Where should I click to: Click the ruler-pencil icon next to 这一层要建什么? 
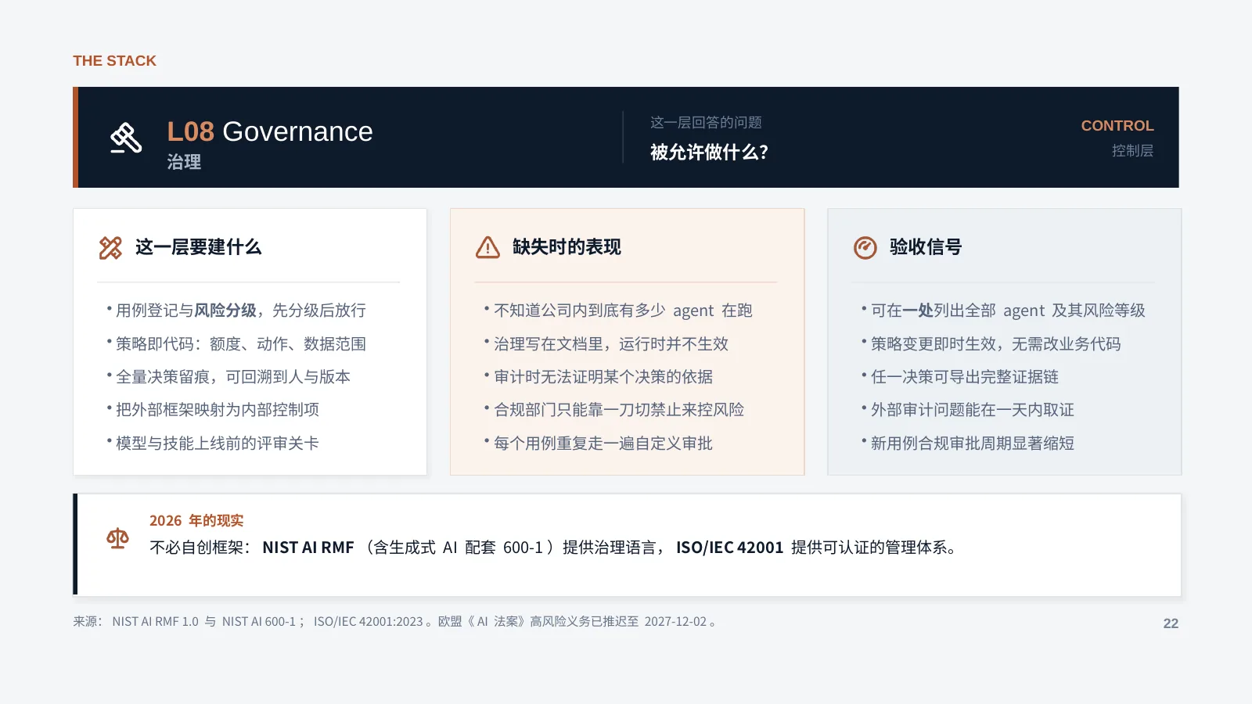tap(110, 248)
